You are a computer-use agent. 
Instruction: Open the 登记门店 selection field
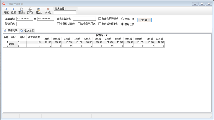tap(35, 24)
